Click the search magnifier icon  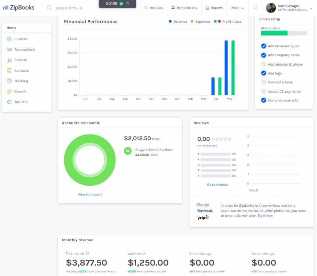click(49, 8)
